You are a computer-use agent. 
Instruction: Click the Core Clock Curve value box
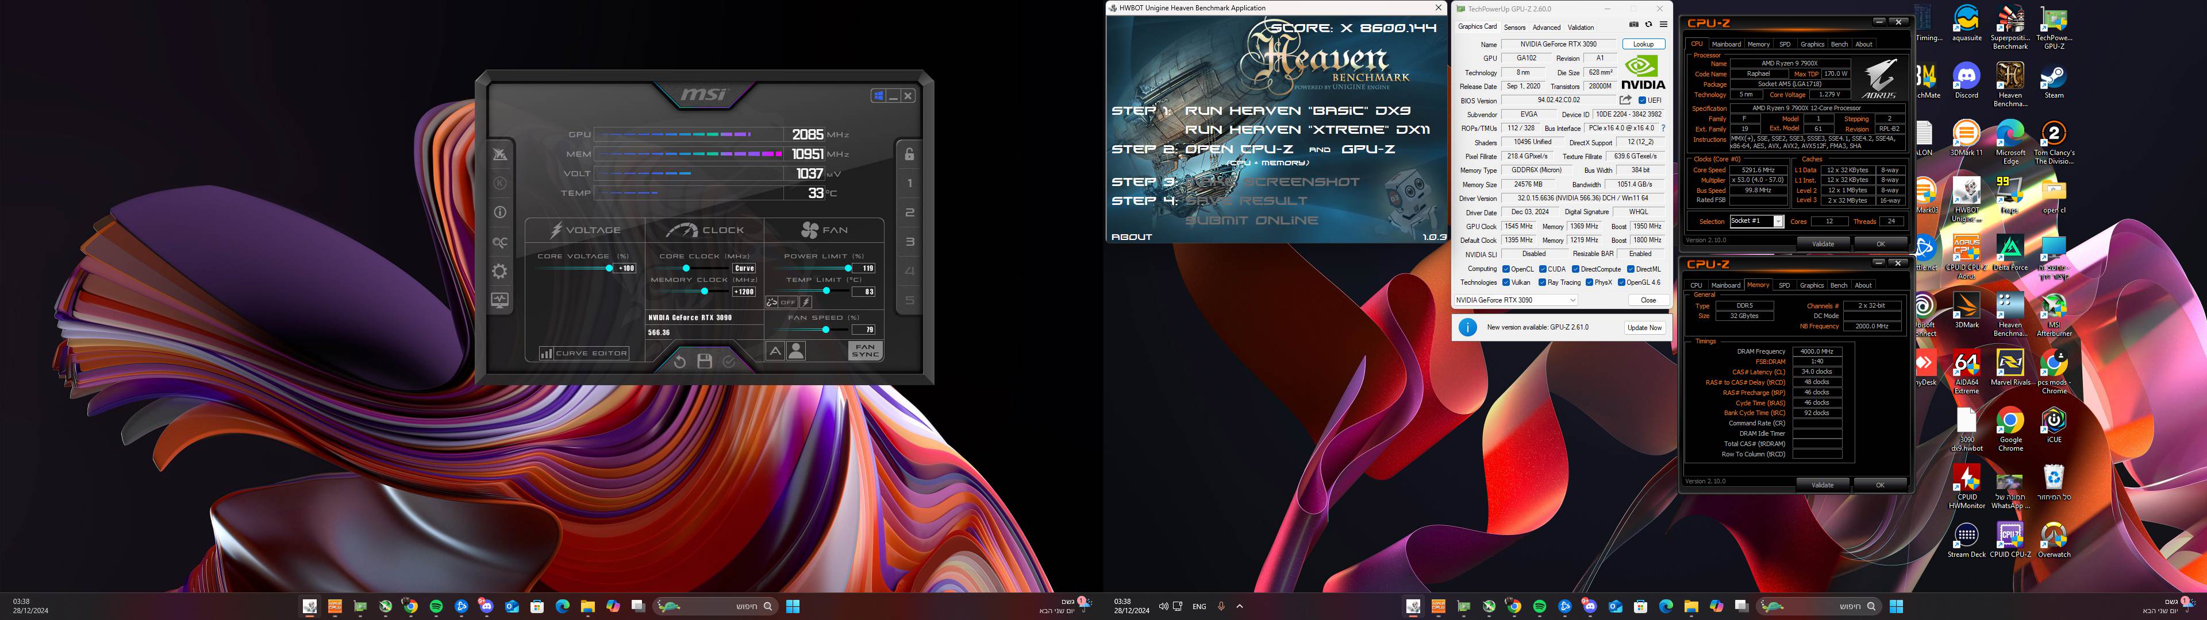(744, 268)
